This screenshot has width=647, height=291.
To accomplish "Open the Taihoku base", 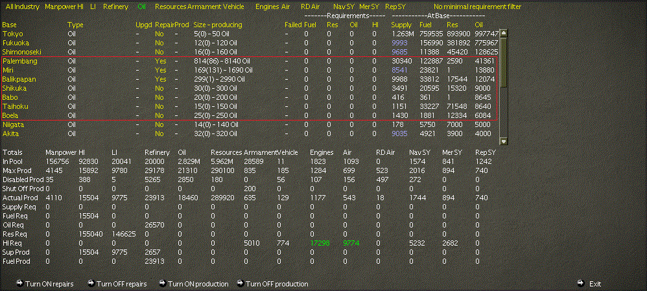I will point(16,106).
